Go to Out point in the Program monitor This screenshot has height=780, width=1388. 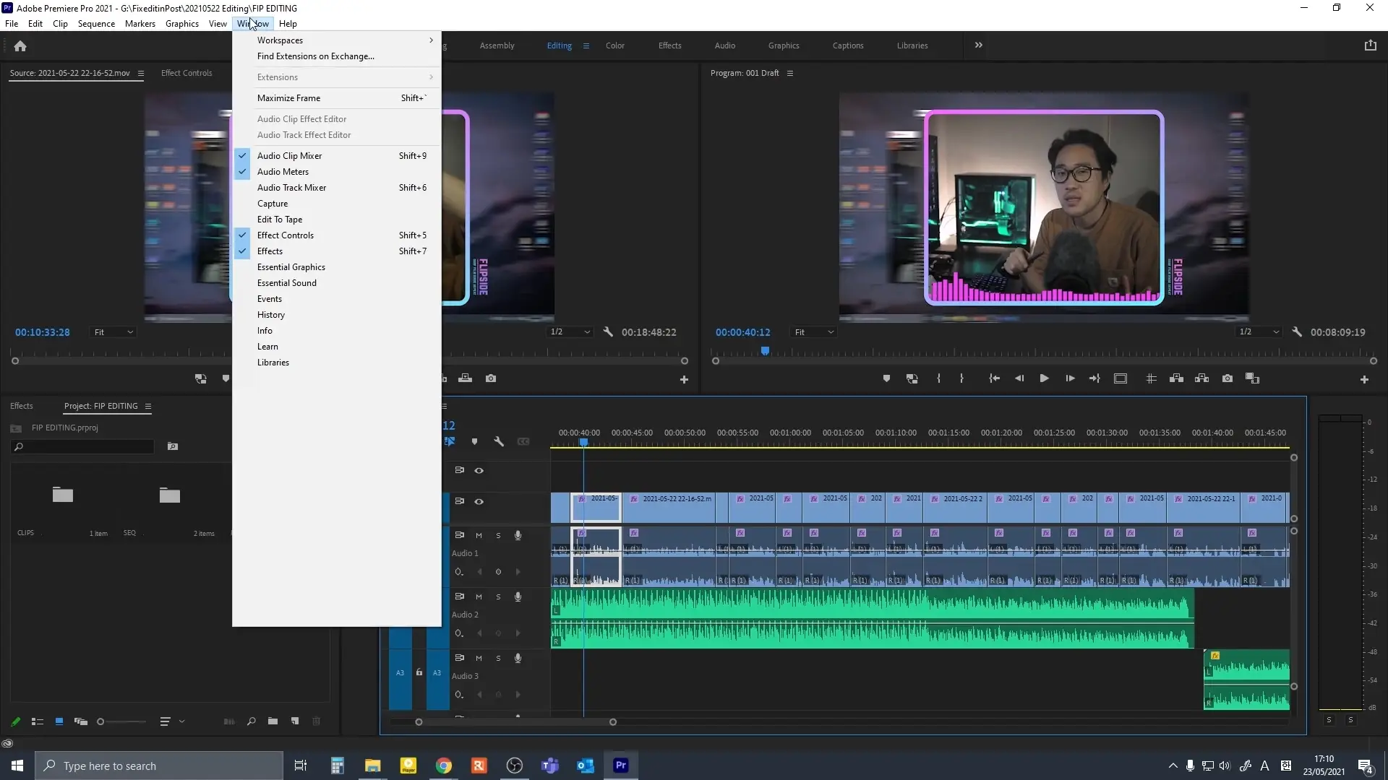coord(1094,378)
